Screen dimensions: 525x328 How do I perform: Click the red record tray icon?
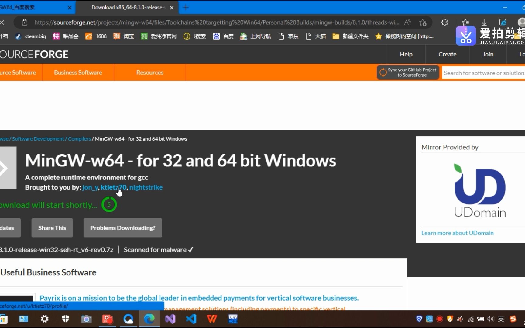(439, 319)
